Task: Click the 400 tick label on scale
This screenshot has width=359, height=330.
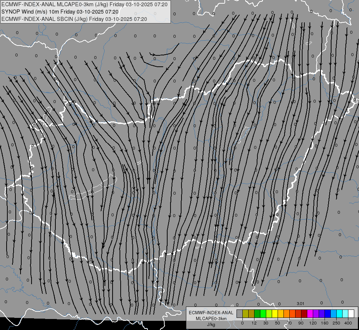Action: pos(348,323)
